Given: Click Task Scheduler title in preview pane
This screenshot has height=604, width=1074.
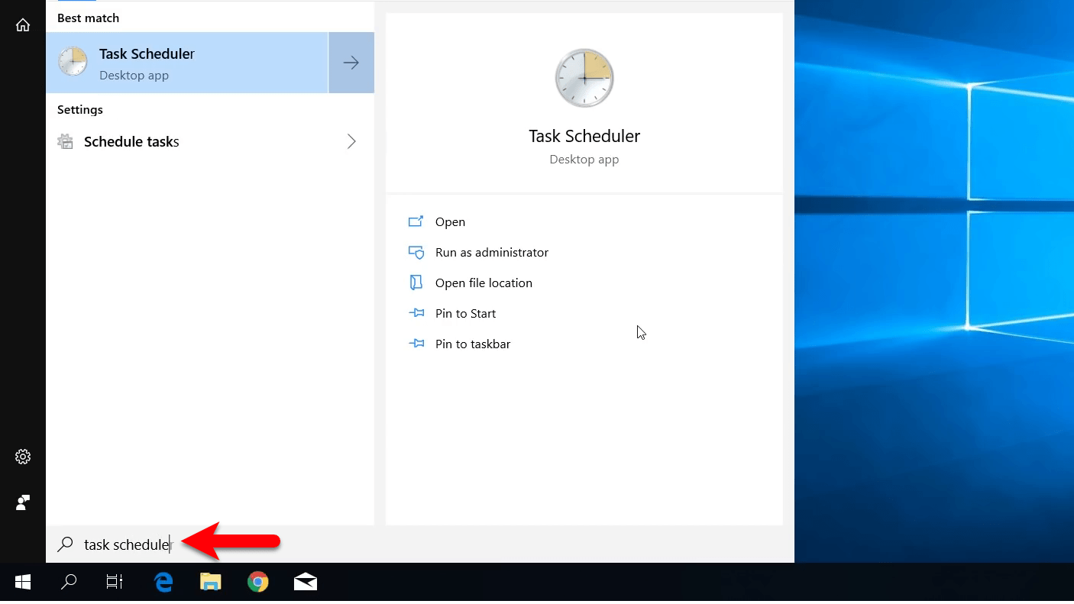Looking at the screenshot, I should [584, 136].
